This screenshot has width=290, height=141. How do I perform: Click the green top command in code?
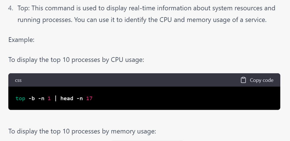pyautogui.click(x=20, y=98)
